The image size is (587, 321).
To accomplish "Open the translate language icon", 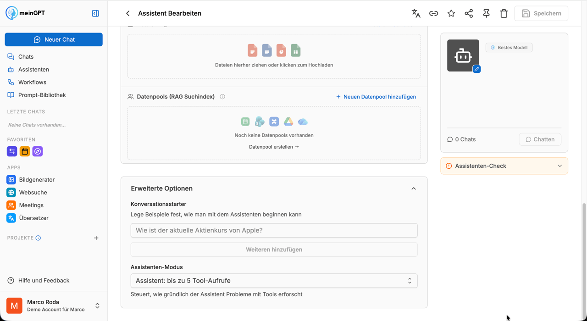I will (416, 13).
